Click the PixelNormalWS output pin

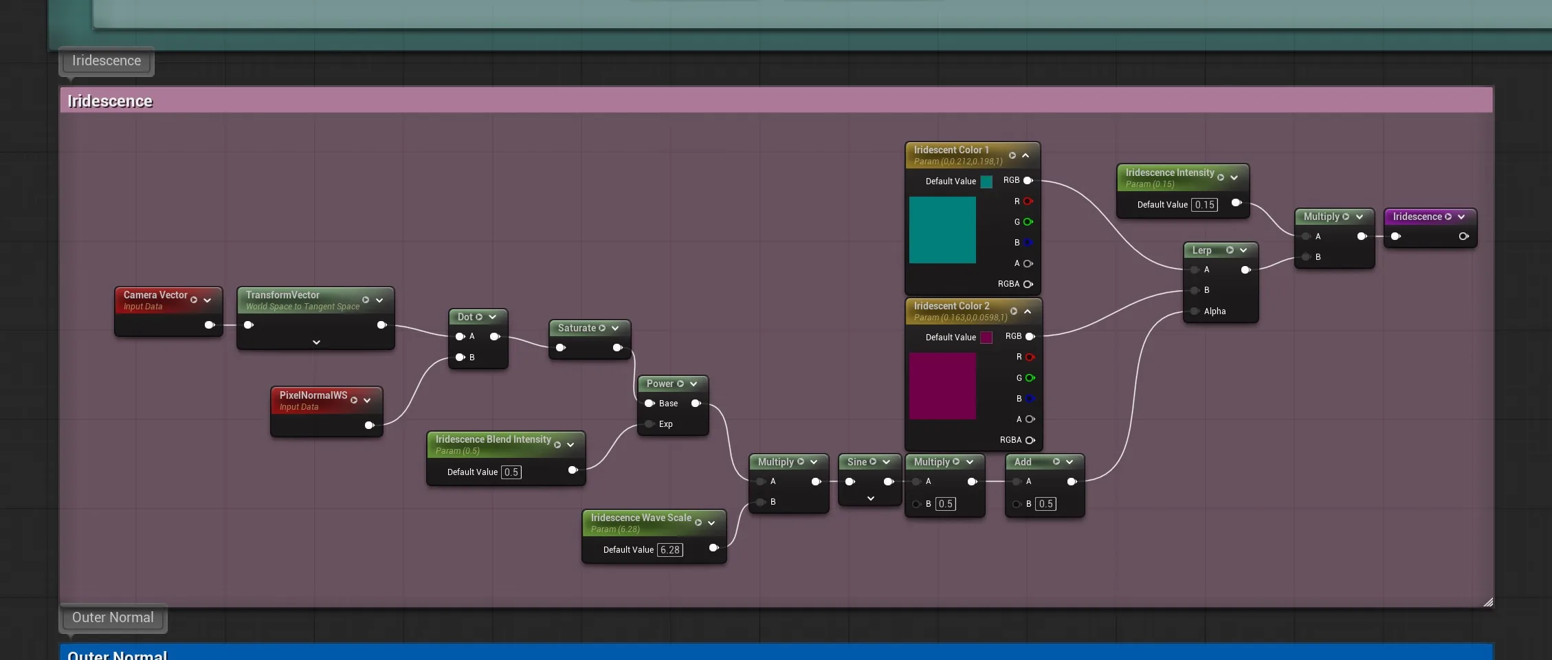[369, 425]
